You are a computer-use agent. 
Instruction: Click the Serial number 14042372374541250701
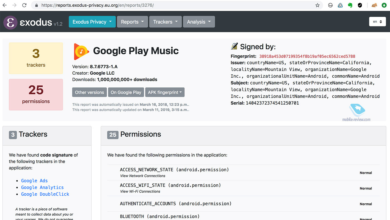(272, 103)
